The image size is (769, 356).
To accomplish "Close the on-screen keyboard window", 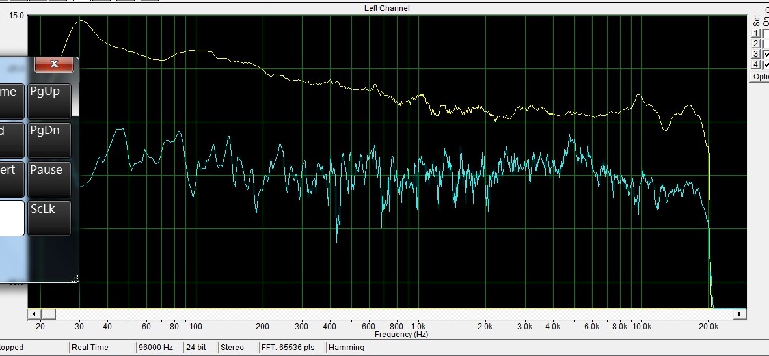I will coord(54,64).
